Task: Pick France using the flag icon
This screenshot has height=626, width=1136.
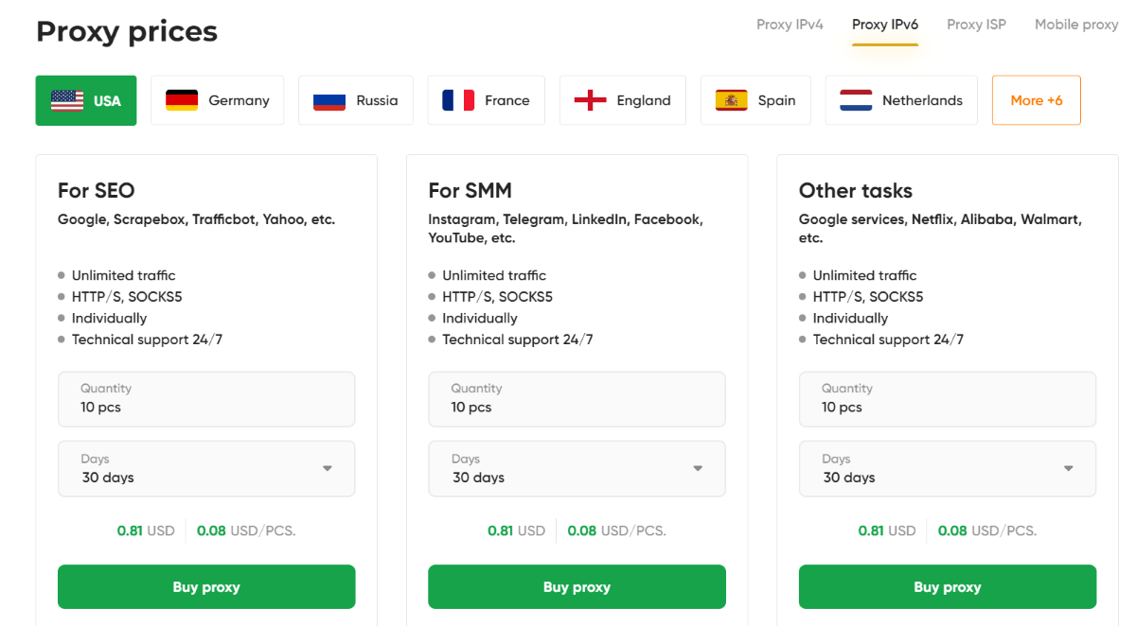Action: click(x=458, y=98)
